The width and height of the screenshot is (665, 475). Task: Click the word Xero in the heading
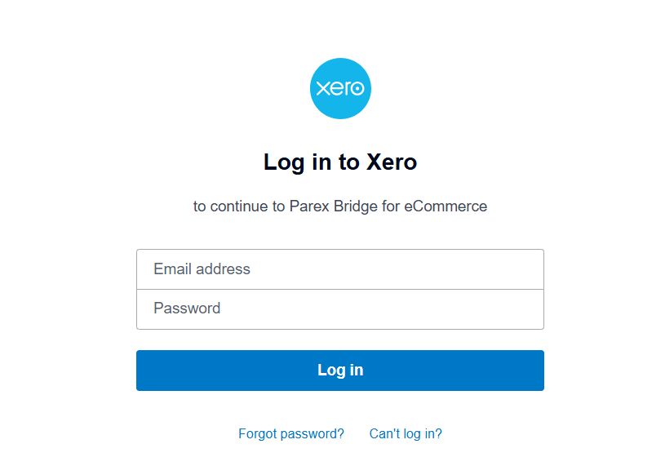point(392,162)
